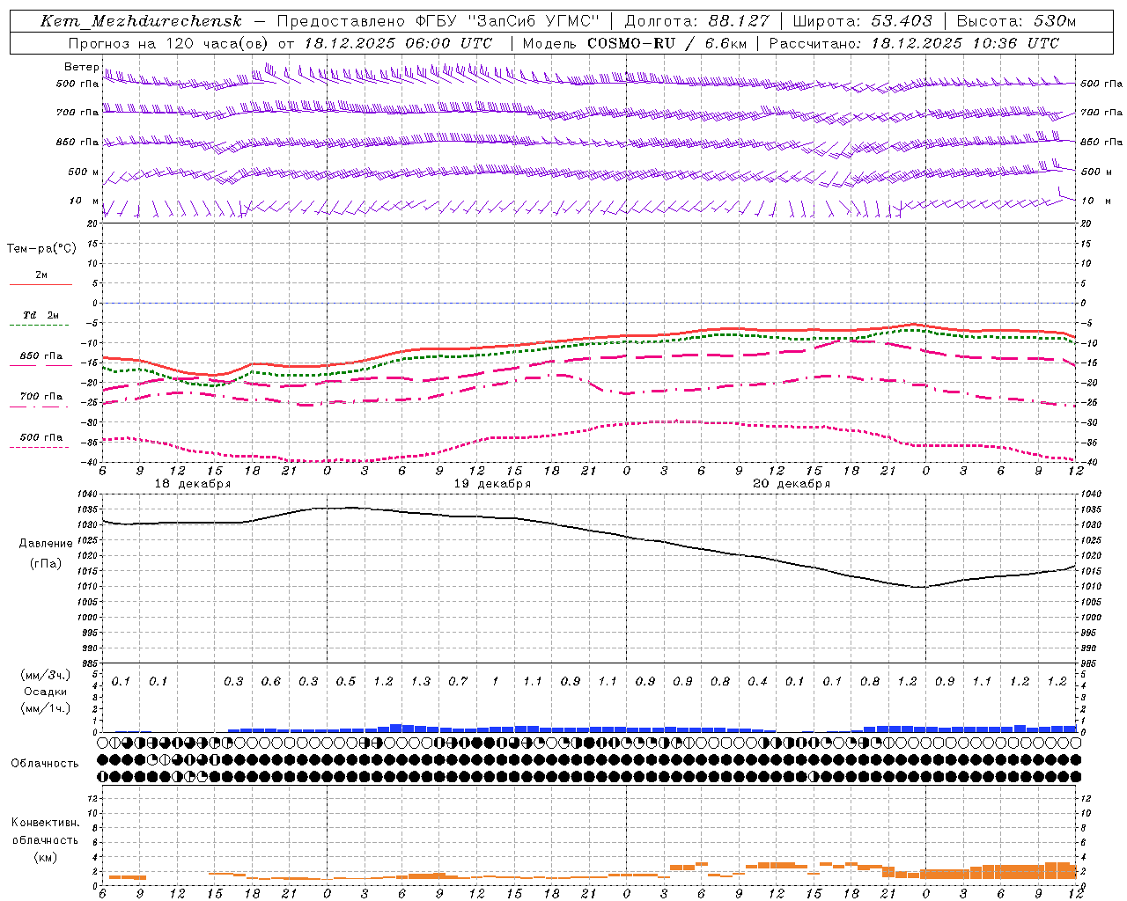Click the 20 декабря date label
This screenshot has width=1127, height=901.
792,484
